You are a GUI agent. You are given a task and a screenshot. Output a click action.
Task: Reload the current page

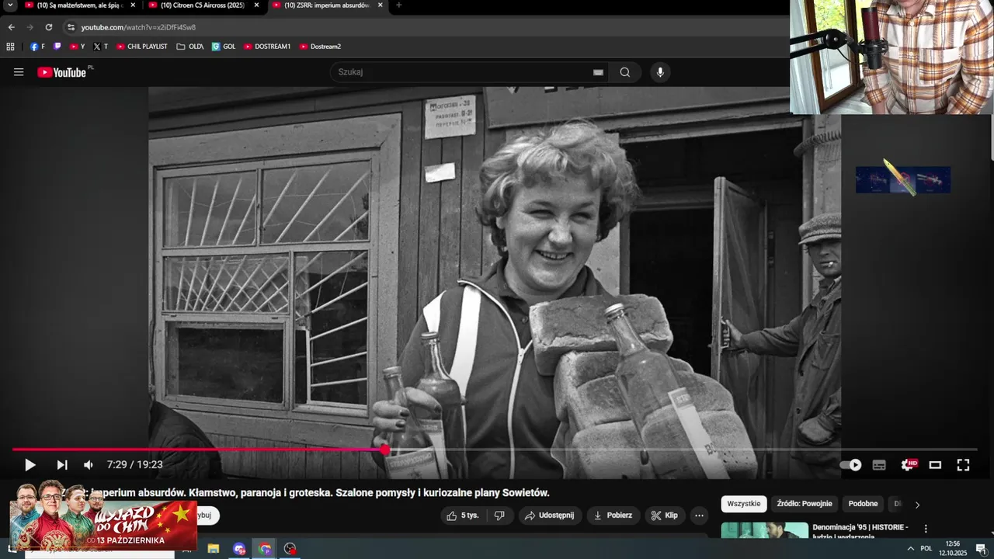click(x=48, y=27)
